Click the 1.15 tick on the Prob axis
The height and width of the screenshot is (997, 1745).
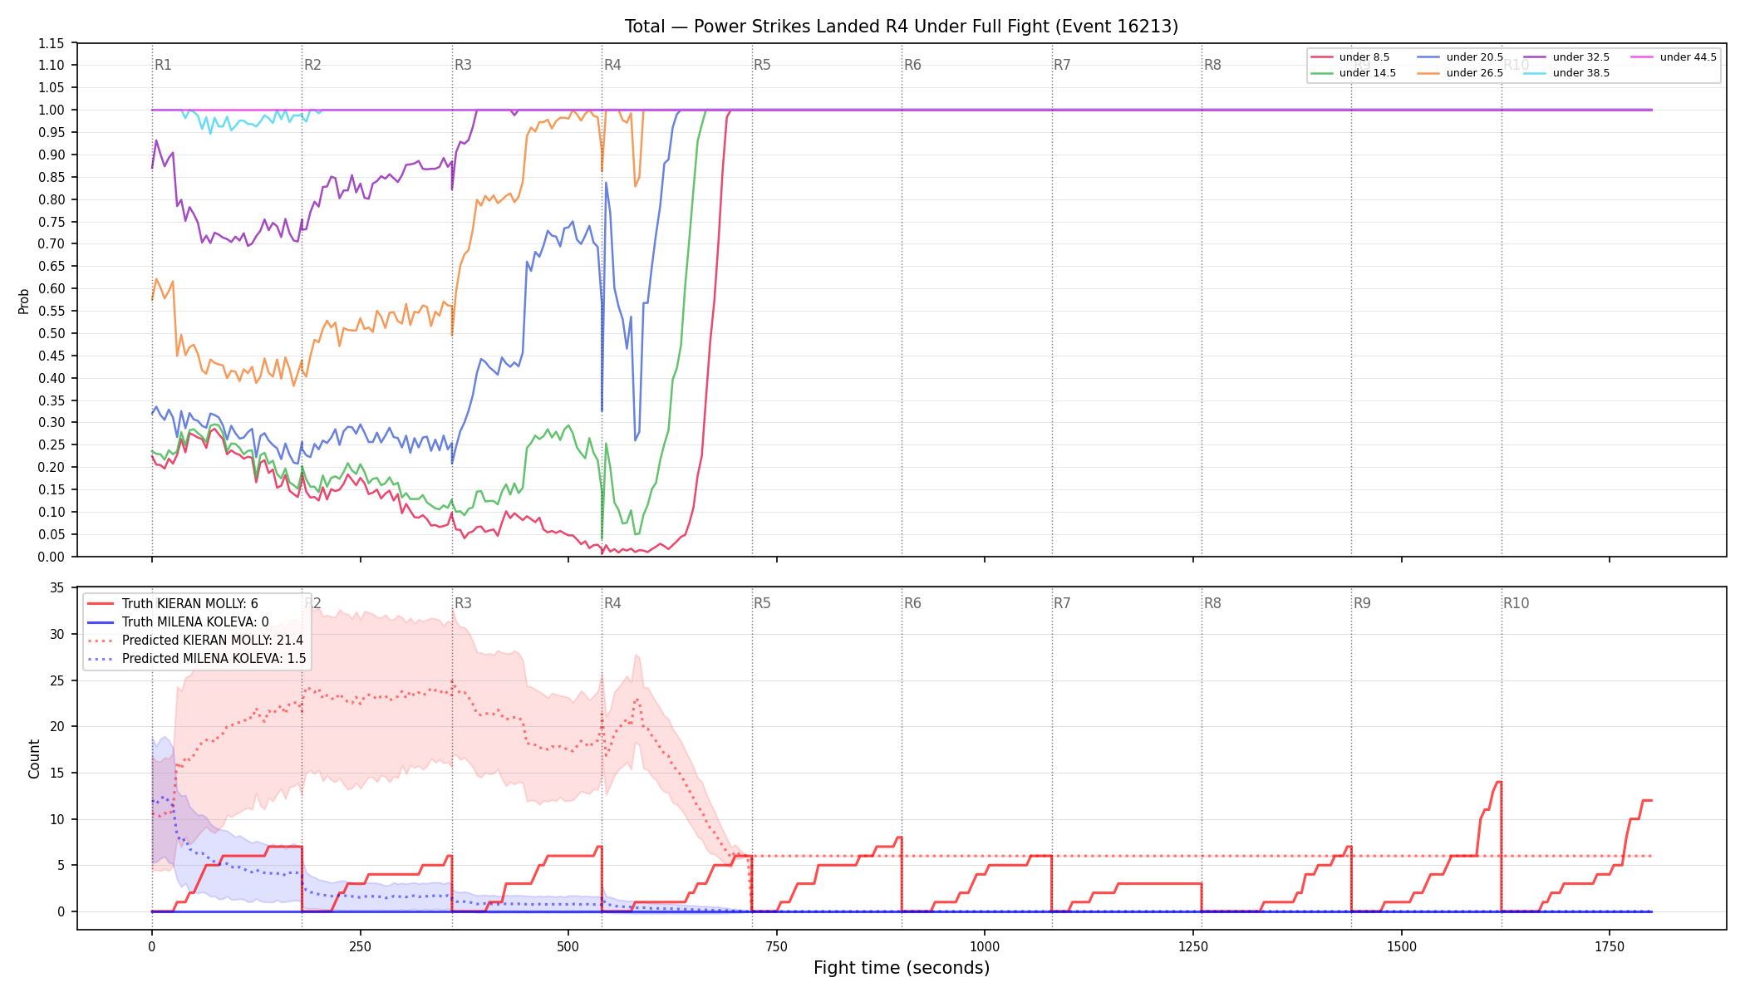click(52, 43)
